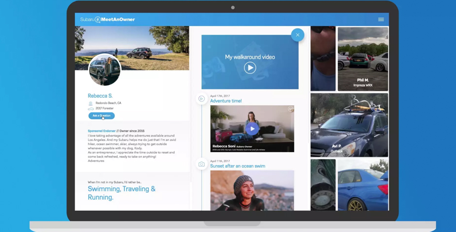Image resolution: width=456 pixels, height=232 pixels.
Task: Close the profile panel with the X button
Action: point(297,35)
